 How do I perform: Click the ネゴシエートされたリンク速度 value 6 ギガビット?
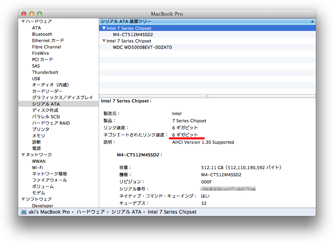tap(185, 135)
